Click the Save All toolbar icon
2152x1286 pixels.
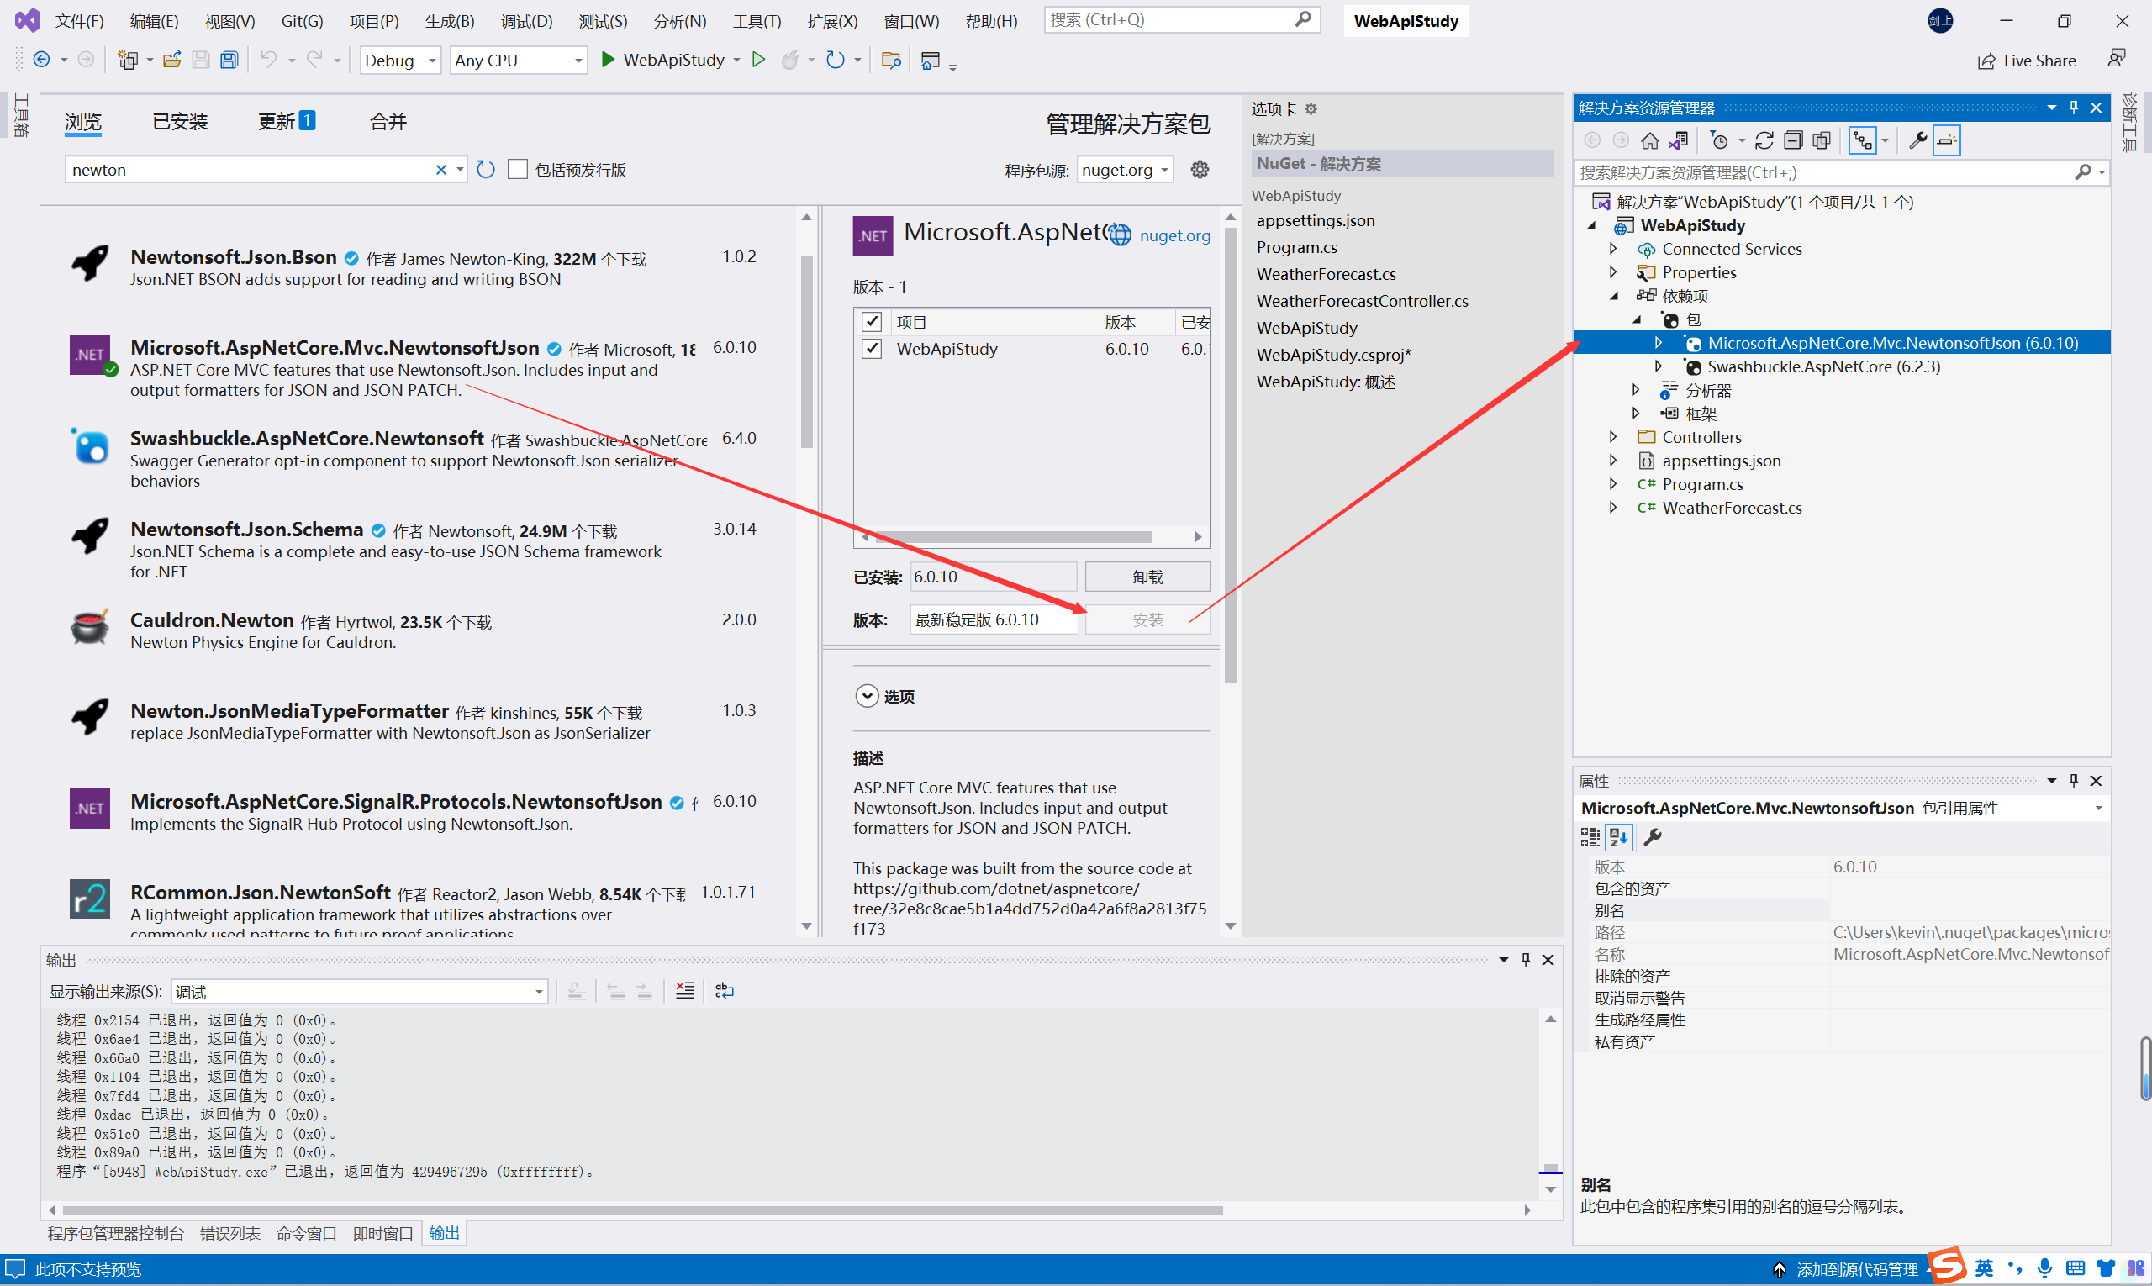229,60
